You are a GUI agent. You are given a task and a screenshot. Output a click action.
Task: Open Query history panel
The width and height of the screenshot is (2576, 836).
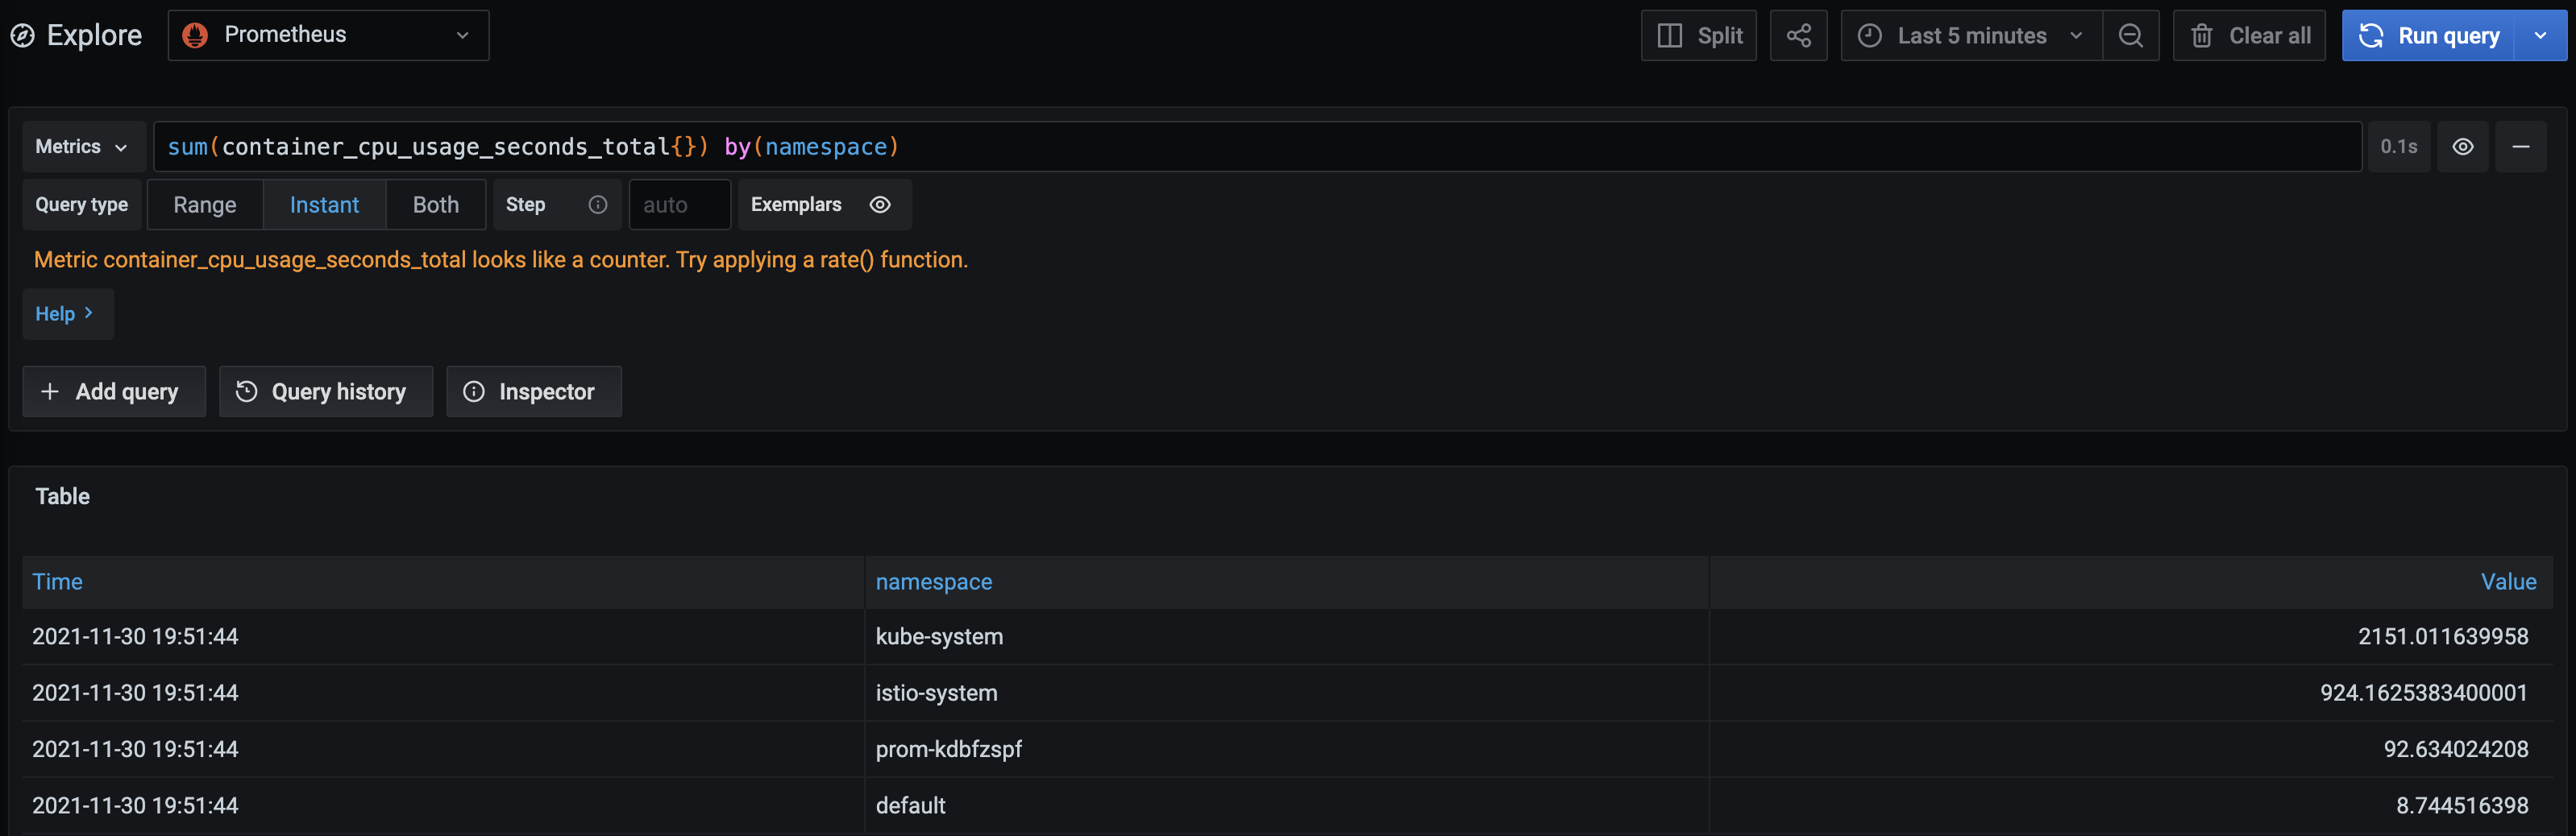(x=325, y=391)
